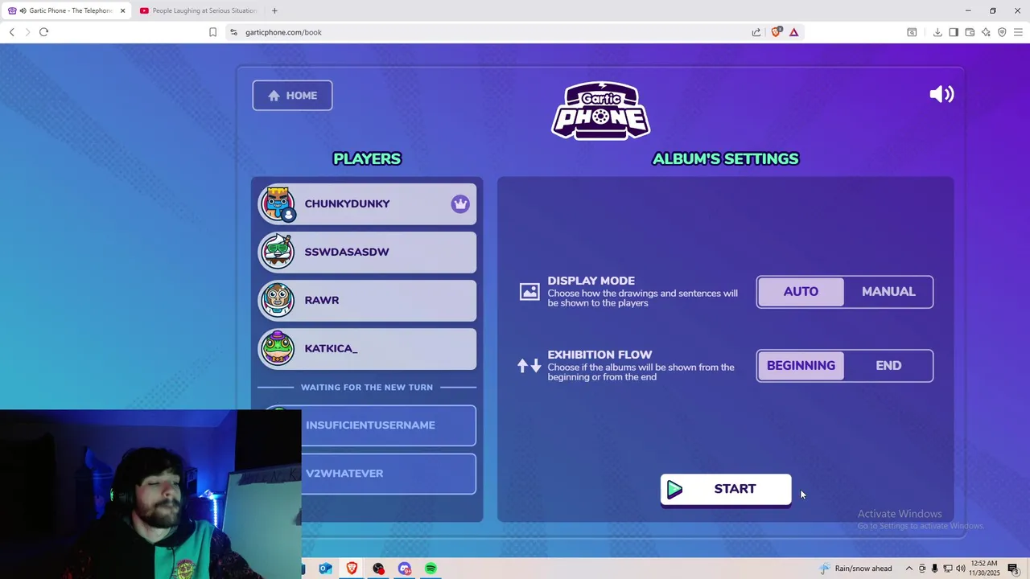The height and width of the screenshot is (579, 1030).
Task: Set Exhibition Flow to END
Action: tap(888, 366)
